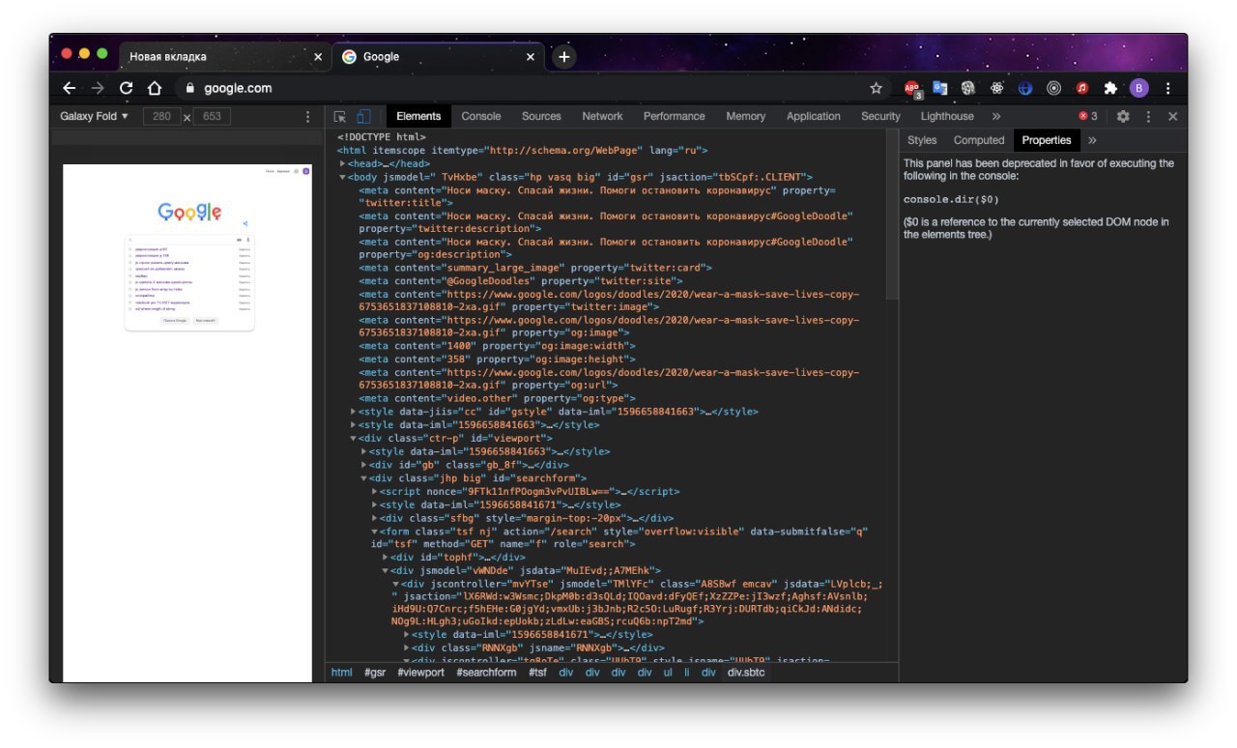Image resolution: width=1237 pixels, height=748 pixels.
Task: Expand the style node with id gstyle
Action: 353,412
